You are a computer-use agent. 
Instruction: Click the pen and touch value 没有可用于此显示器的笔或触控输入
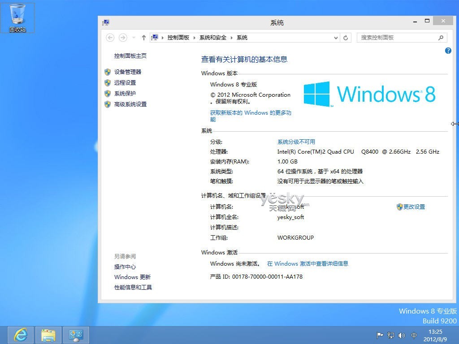pos(320,181)
